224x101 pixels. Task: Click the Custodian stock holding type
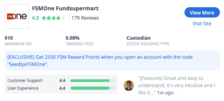pos(138,38)
